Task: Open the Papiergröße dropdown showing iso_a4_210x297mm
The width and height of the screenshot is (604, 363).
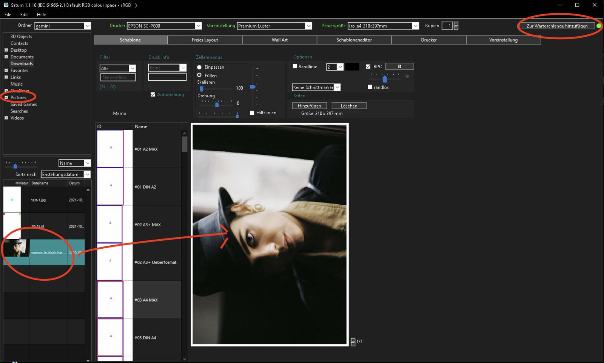Action: 383,26
